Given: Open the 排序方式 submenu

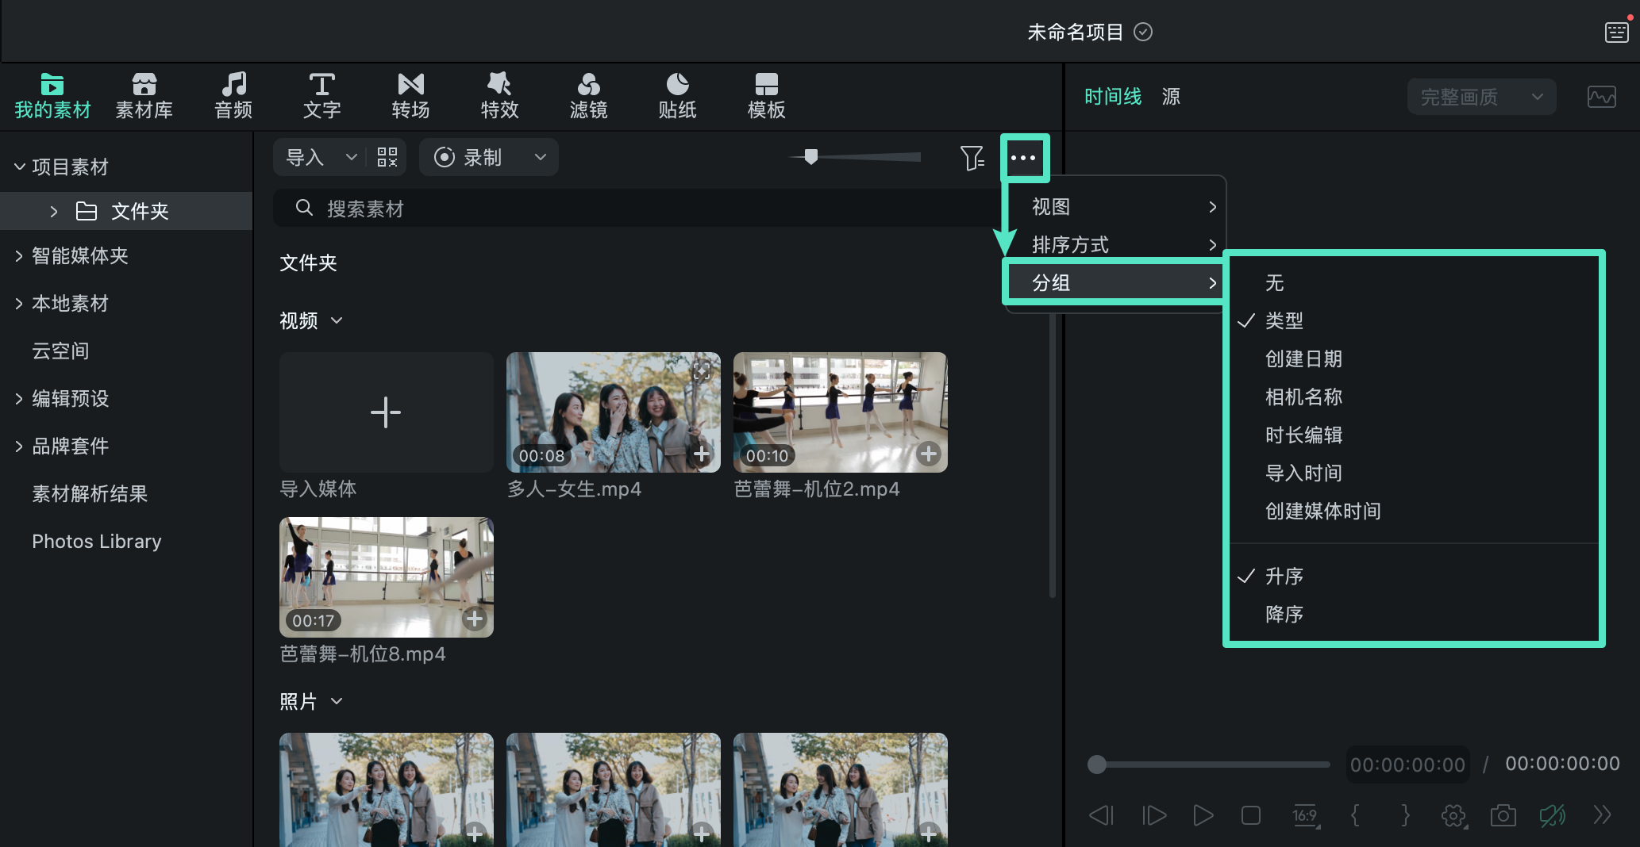Looking at the screenshot, I should 1115,245.
